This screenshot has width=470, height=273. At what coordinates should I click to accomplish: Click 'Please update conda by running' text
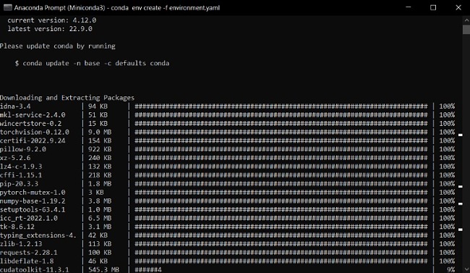pyautogui.click(x=58, y=46)
